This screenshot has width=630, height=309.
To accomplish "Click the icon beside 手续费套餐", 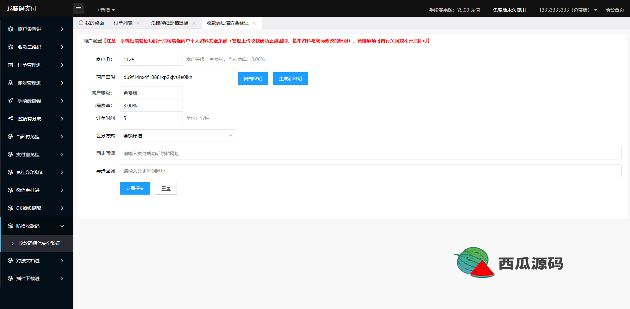I will [11, 101].
